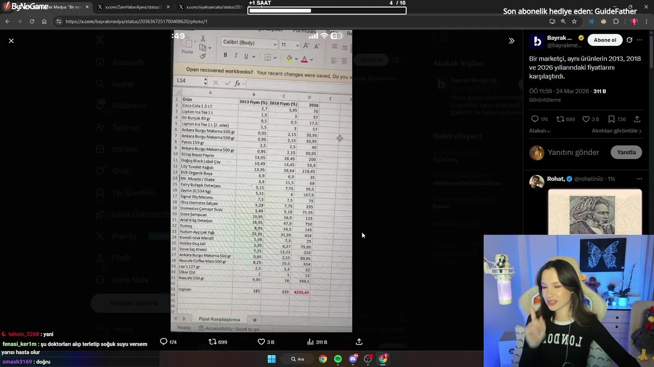Click the install app icon in address bar
The width and height of the screenshot is (654, 367).
click(x=552, y=21)
